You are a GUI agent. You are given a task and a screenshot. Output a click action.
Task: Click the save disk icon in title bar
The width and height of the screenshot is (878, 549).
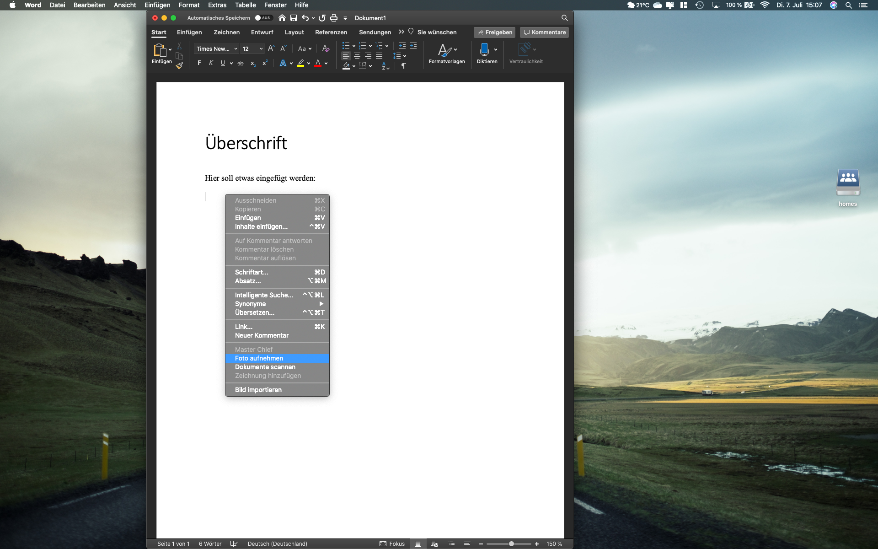click(294, 18)
